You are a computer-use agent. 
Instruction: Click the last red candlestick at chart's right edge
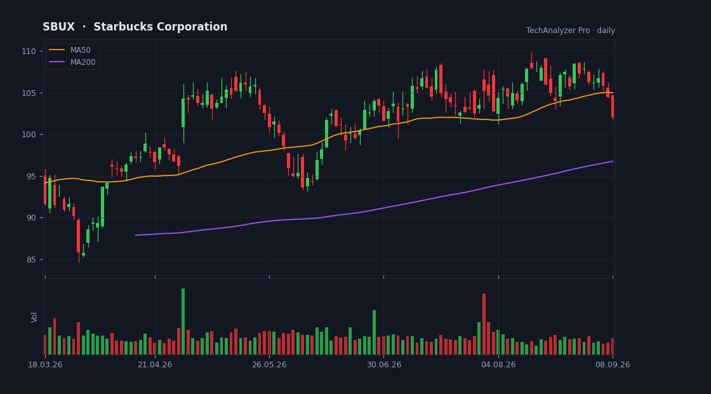(x=613, y=107)
